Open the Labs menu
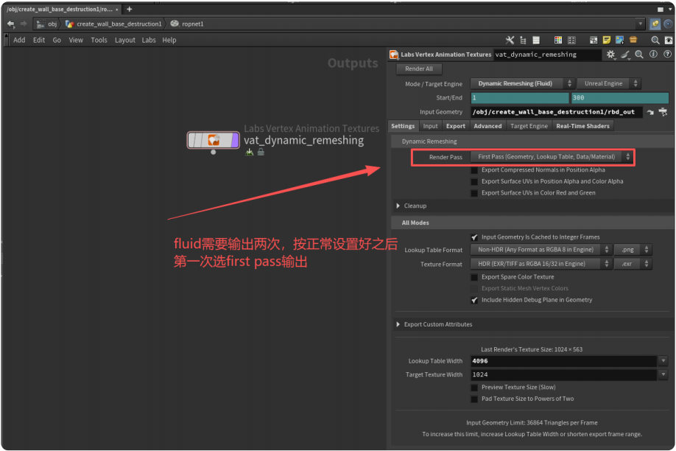Screen dimensions: 676x451 point(149,40)
